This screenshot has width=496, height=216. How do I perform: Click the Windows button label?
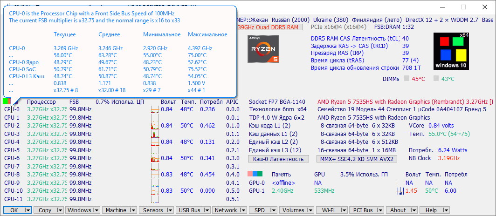tap(79, 210)
